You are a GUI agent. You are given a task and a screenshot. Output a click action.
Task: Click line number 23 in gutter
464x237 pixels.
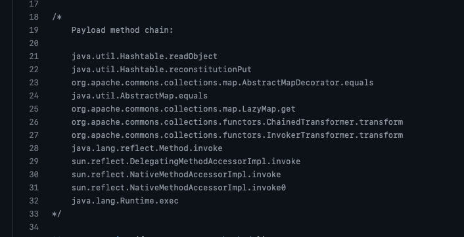tap(34, 83)
